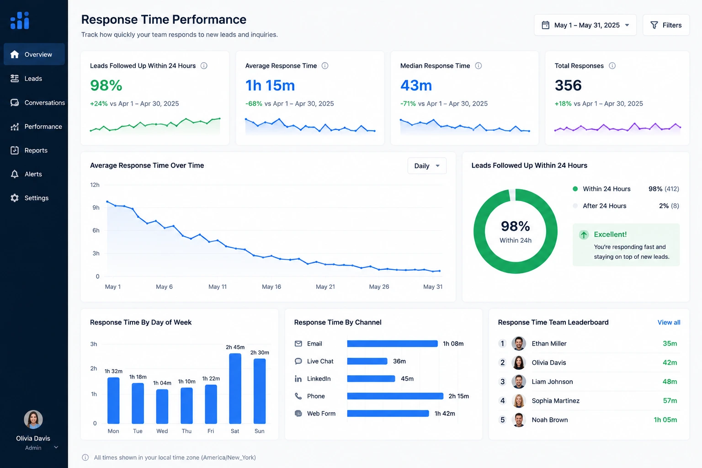Click the Reports icon in sidebar
The width and height of the screenshot is (702, 468).
tap(15, 150)
